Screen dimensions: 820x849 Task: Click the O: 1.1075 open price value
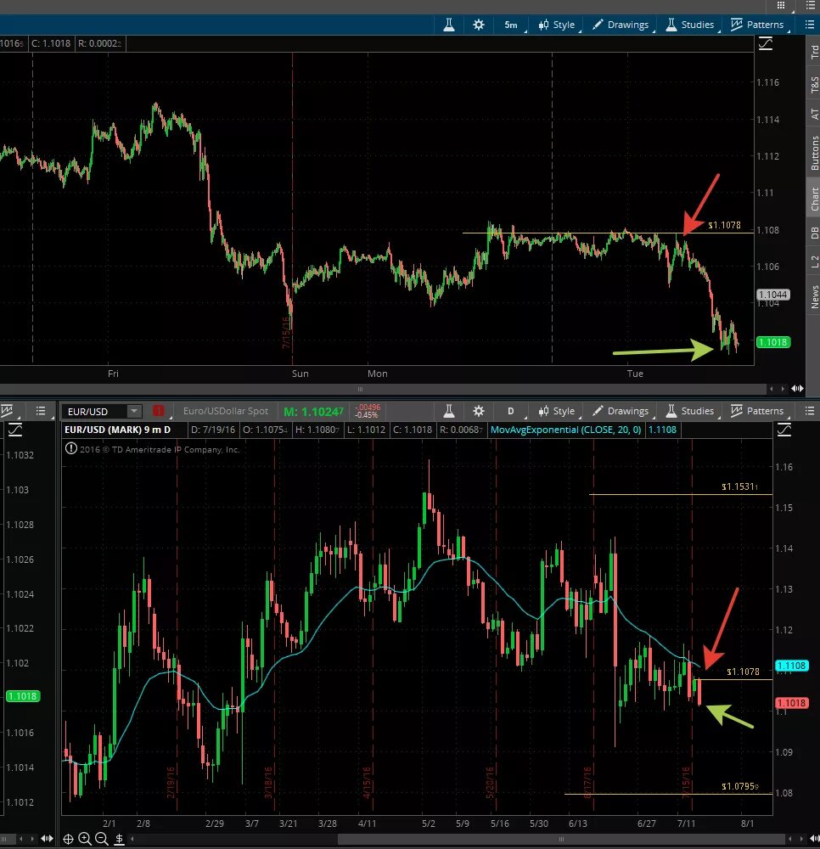265,430
